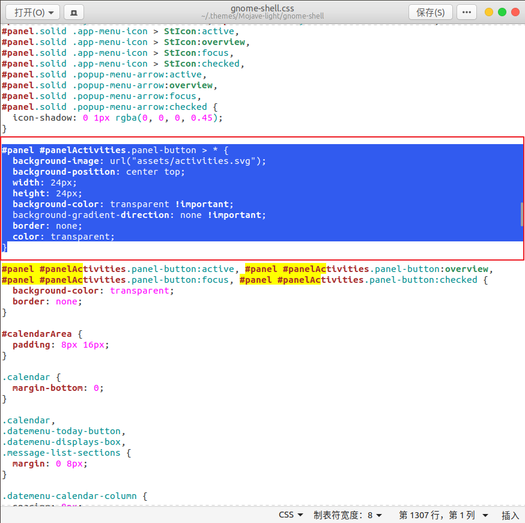
Task: Click the yellow minimize window button
Action: tap(489, 12)
